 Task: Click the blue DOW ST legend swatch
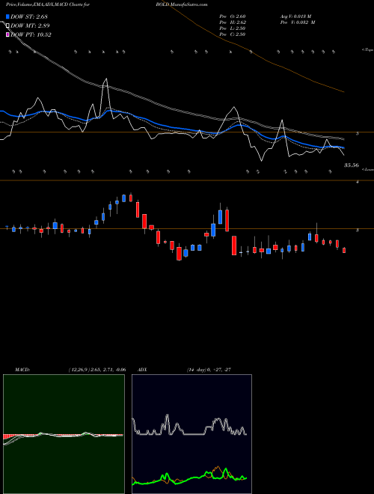tap(8, 16)
